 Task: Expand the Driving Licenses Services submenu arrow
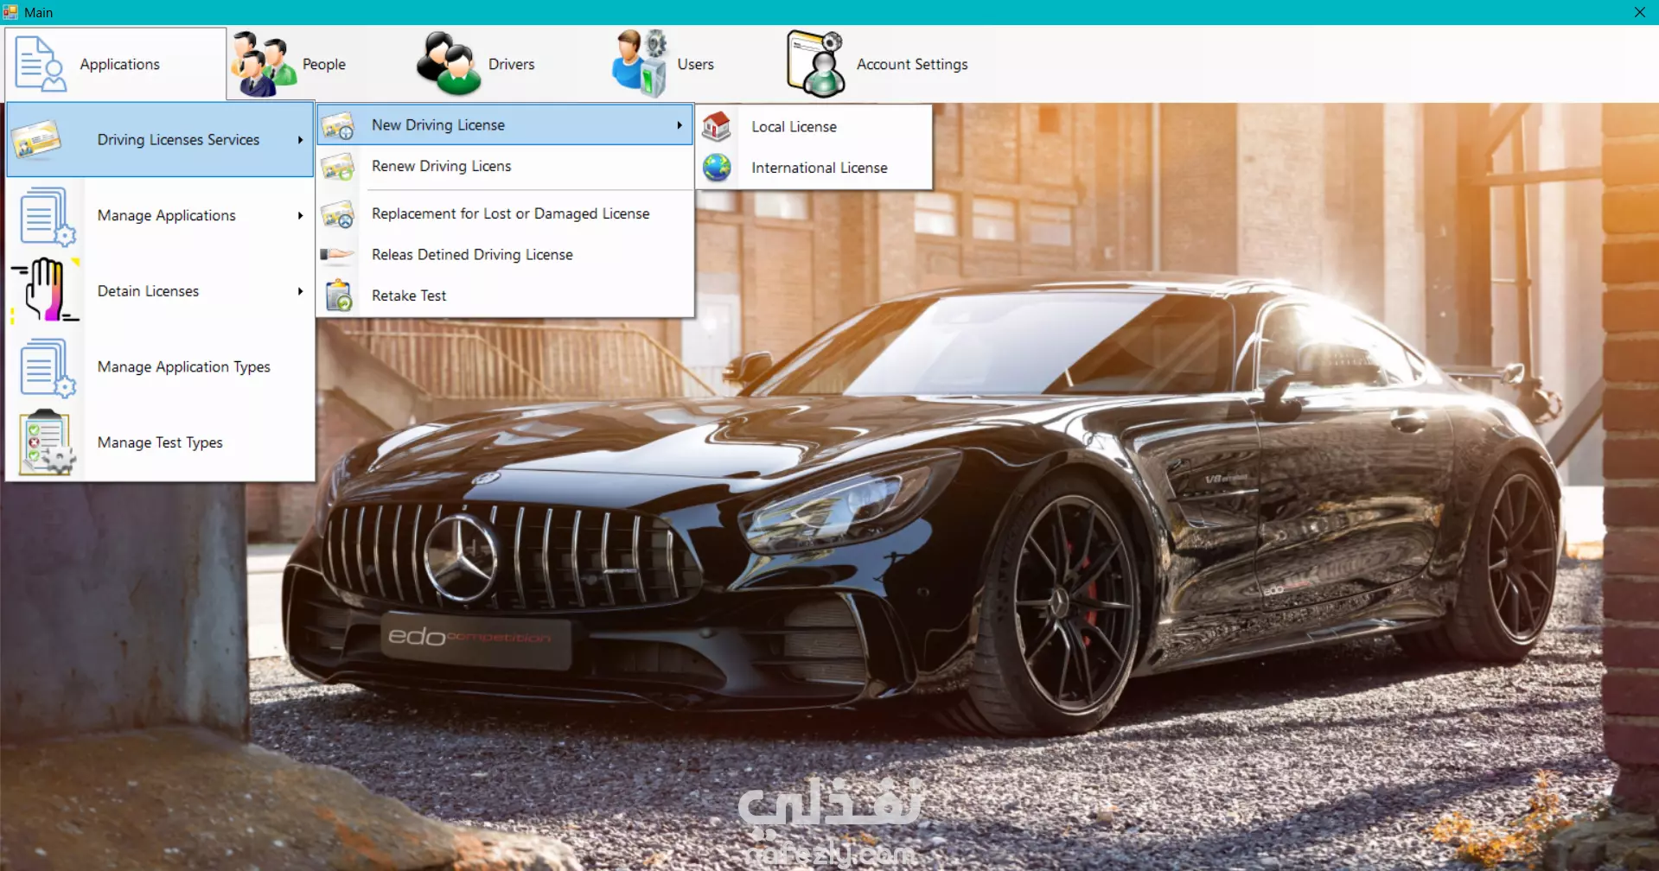coord(300,140)
